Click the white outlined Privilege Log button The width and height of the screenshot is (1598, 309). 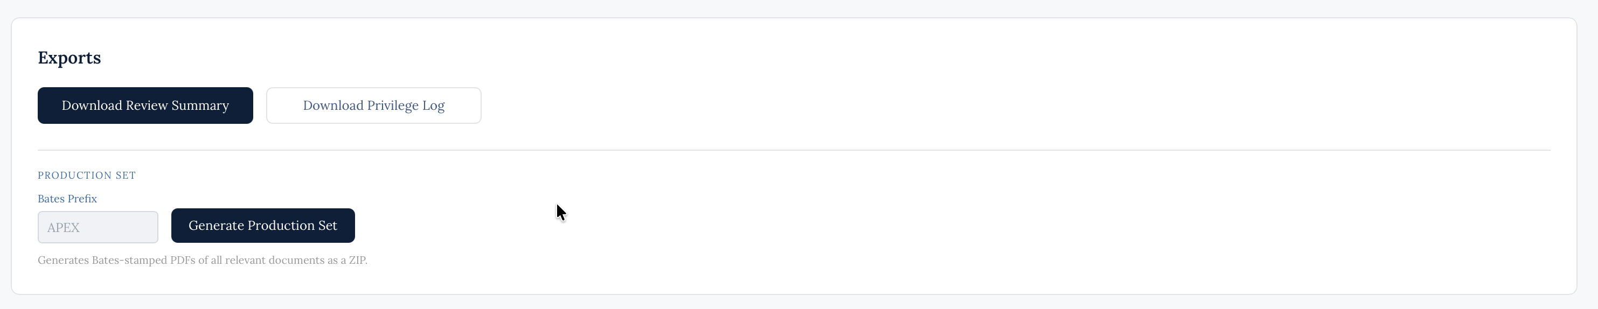[x=373, y=106]
